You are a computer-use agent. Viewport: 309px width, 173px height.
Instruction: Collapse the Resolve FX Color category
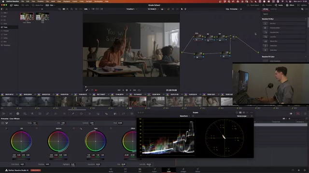point(306,57)
